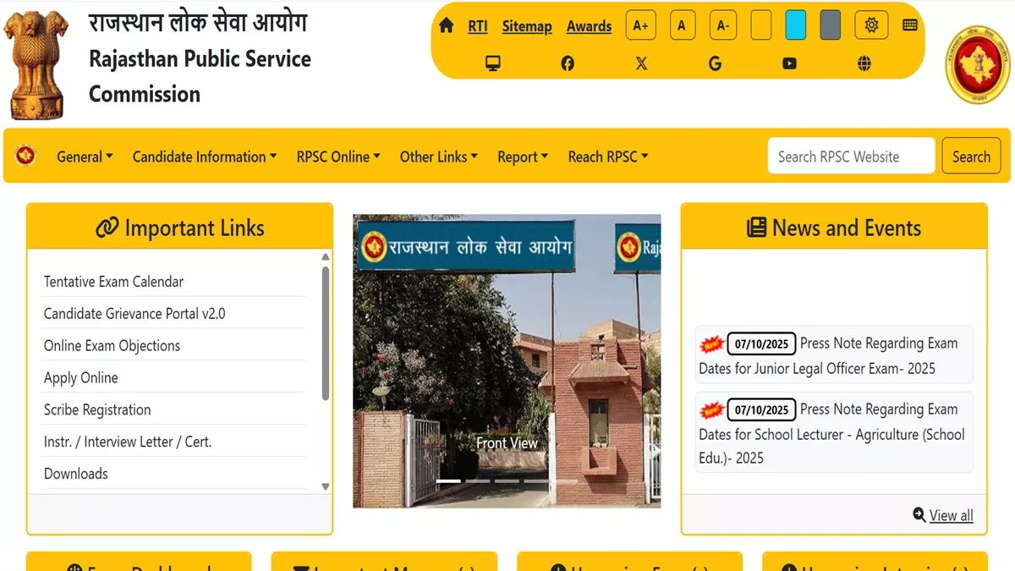1015x571 pixels.
Task: Click the globe language icon
Action: (x=864, y=63)
